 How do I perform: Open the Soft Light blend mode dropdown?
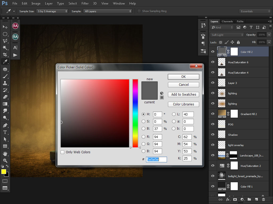pyautogui.click(x=227, y=35)
